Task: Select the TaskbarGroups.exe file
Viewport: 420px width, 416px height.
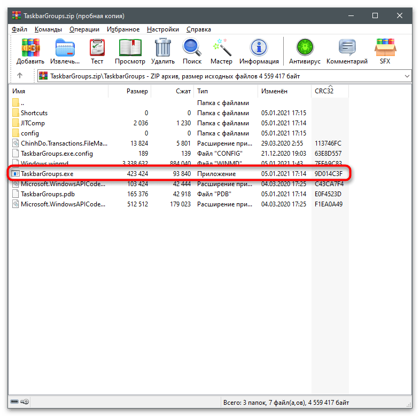Action: pyautogui.click(x=47, y=174)
